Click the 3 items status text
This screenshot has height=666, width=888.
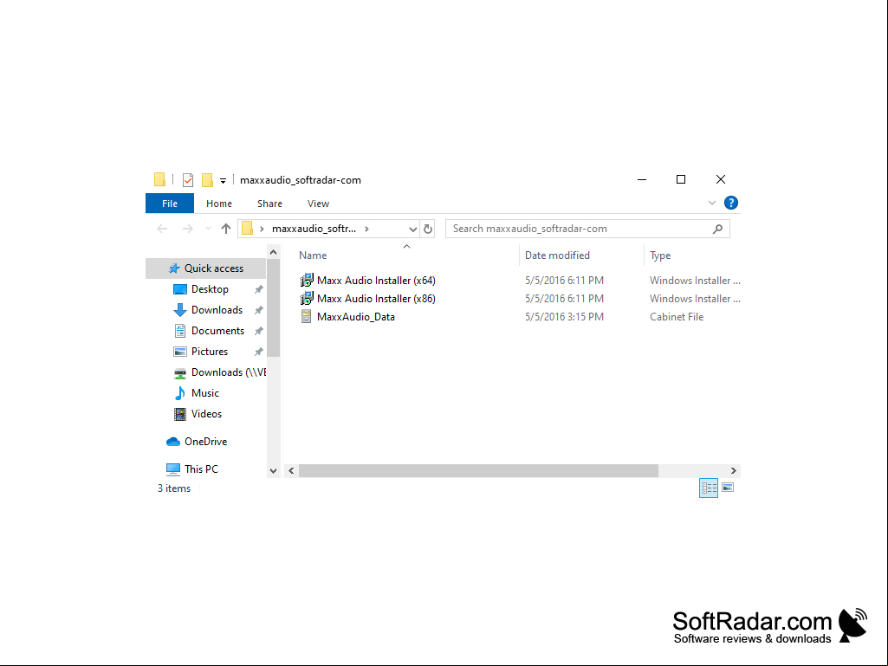(x=174, y=488)
